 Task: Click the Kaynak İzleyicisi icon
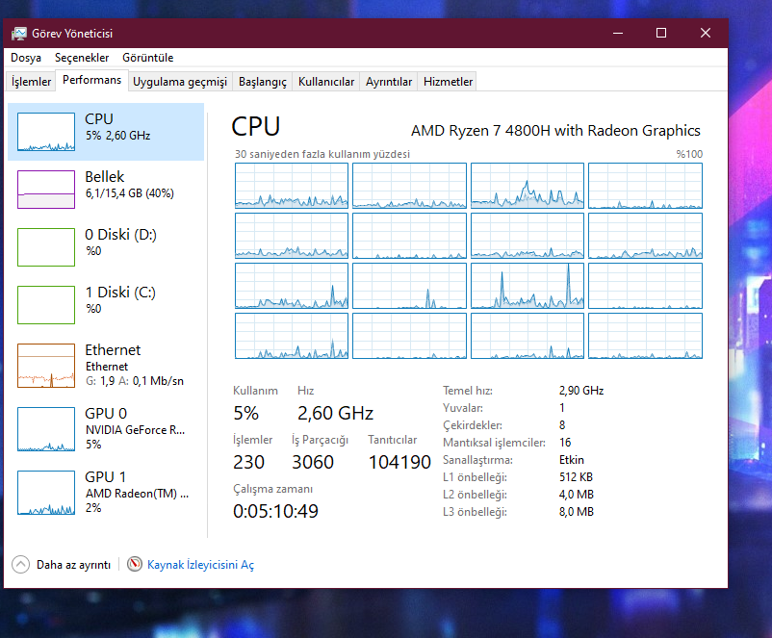(135, 565)
